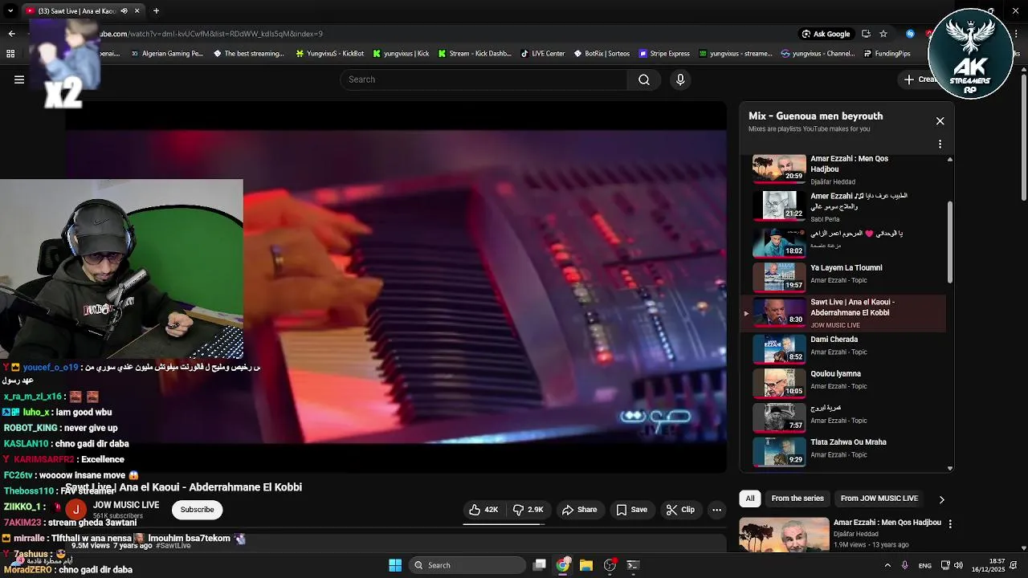Viewport: 1028px width, 578px height.
Task: Open the 18:02 playlist video thumbnail
Action: tap(779, 242)
